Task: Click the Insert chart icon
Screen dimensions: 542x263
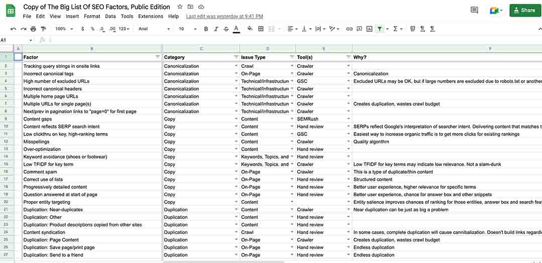Action: (369, 29)
